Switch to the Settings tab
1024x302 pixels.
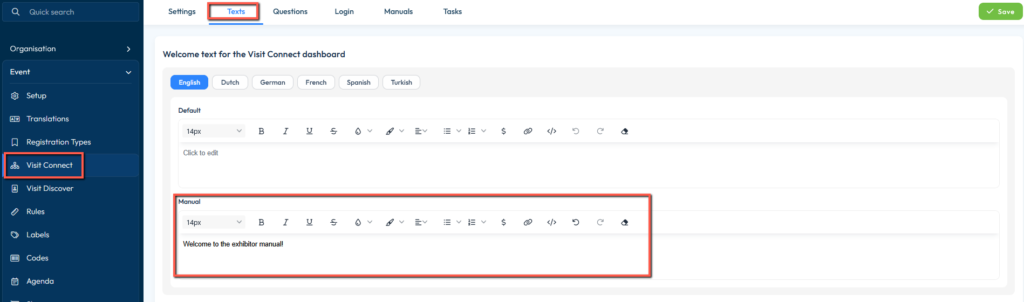[x=182, y=11]
